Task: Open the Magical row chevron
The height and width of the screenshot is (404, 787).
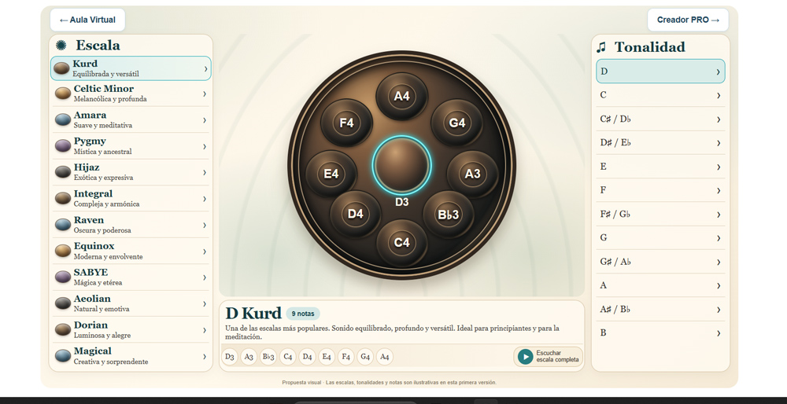Action: point(205,356)
